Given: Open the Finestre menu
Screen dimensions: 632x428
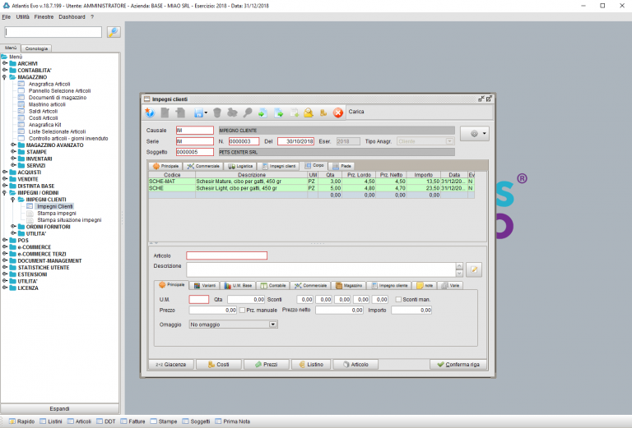Looking at the screenshot, I should (44, 17).
